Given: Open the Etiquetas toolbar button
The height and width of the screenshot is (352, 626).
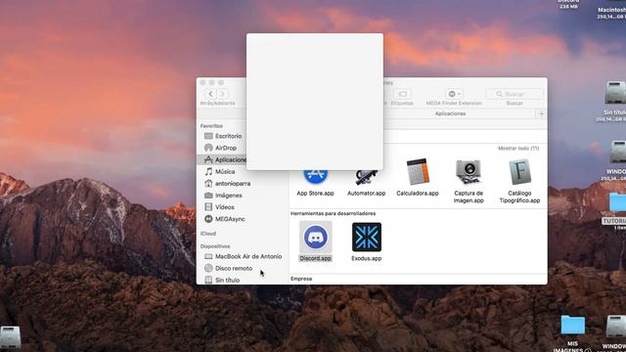Looking at the screenshot, I should 402,94.
